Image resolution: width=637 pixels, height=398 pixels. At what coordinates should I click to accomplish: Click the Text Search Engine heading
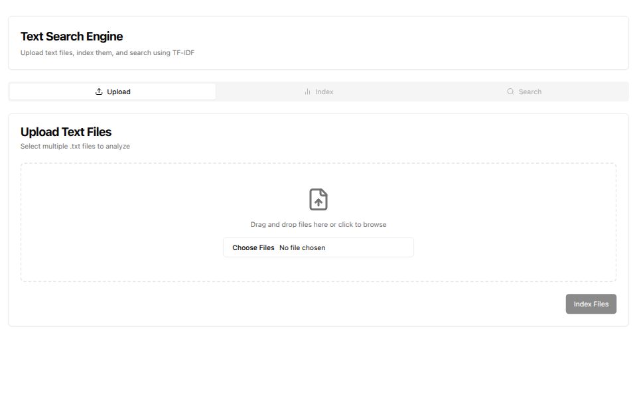(72, 36)
